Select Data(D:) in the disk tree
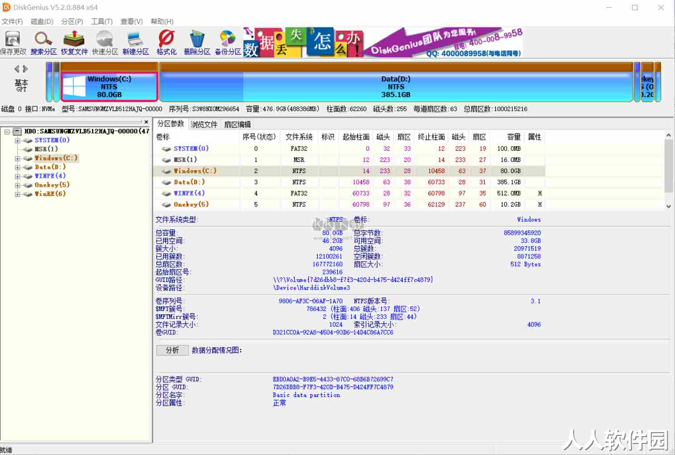Screen dimensions: 675x455 coord(50,167)
